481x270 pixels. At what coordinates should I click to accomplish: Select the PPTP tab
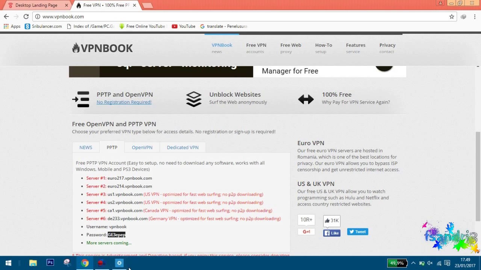[x=112, y=147]
